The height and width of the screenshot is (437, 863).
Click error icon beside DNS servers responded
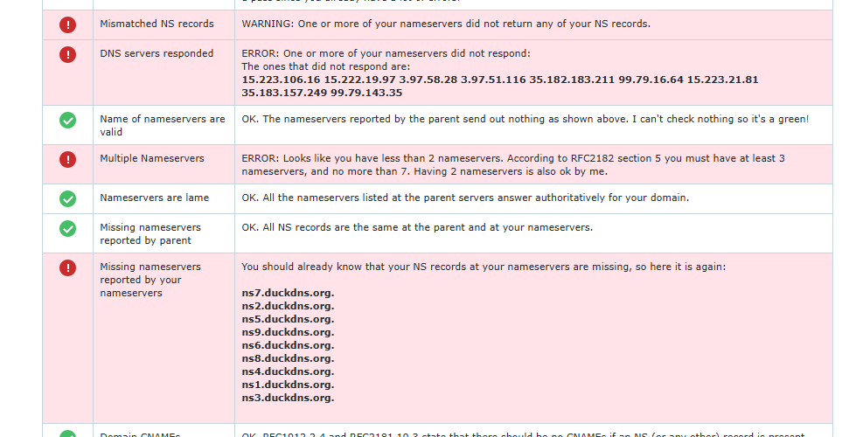[x=67, y=54]
